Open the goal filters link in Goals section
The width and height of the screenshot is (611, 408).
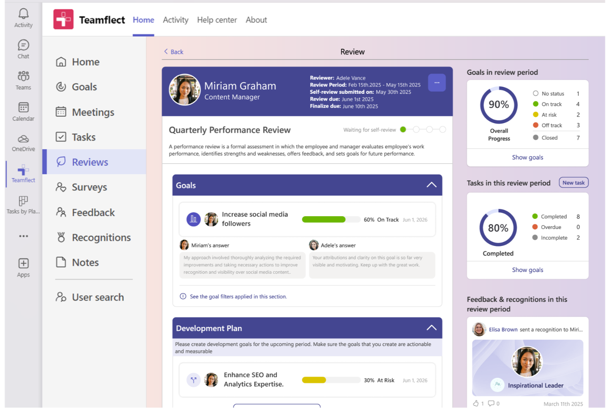pyautogui.click(x=238, y=296)
